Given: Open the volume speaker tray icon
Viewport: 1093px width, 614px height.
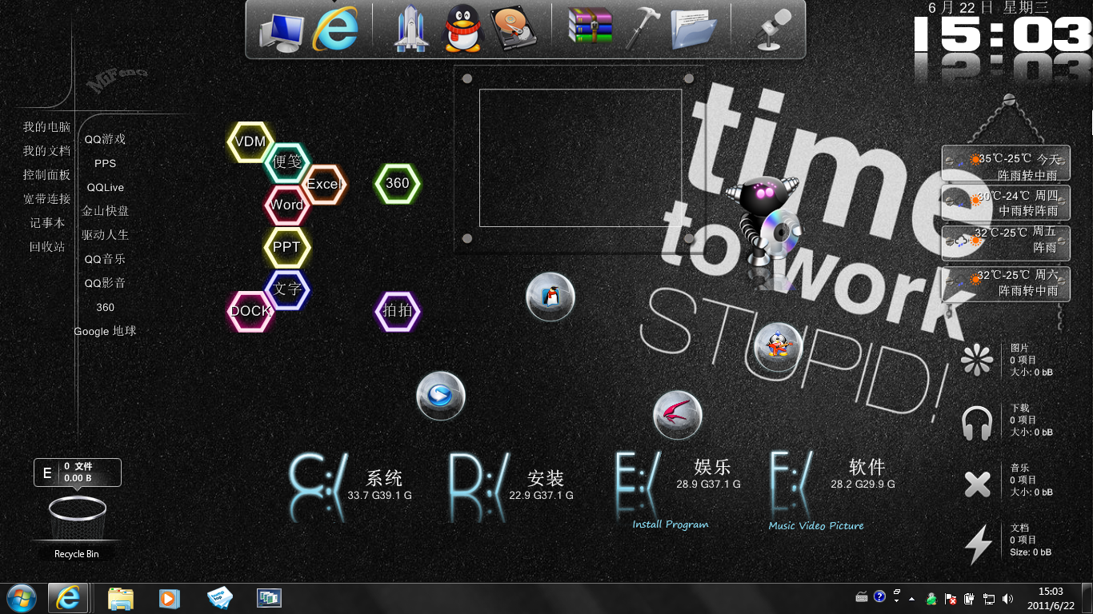Looking at the screenshot, I should 1007,598.
